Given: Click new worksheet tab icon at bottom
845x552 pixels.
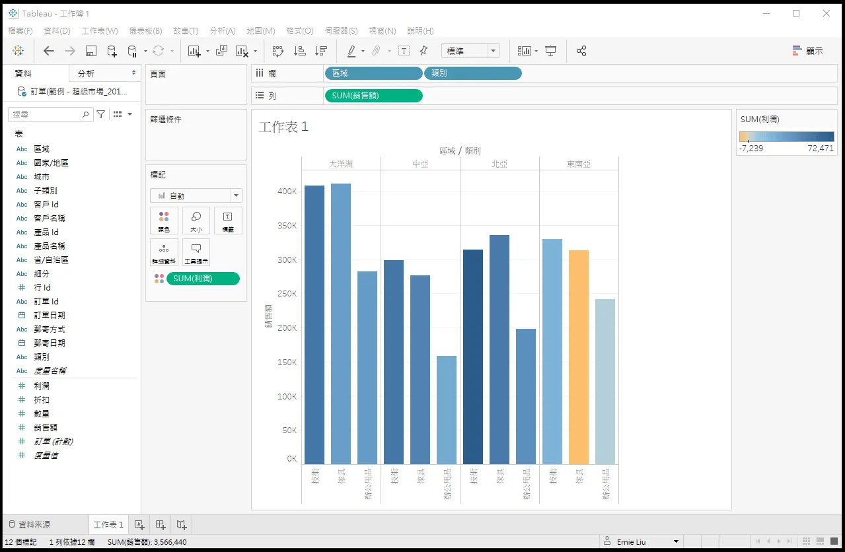Looking at the screenshot, I should [139, 525].
